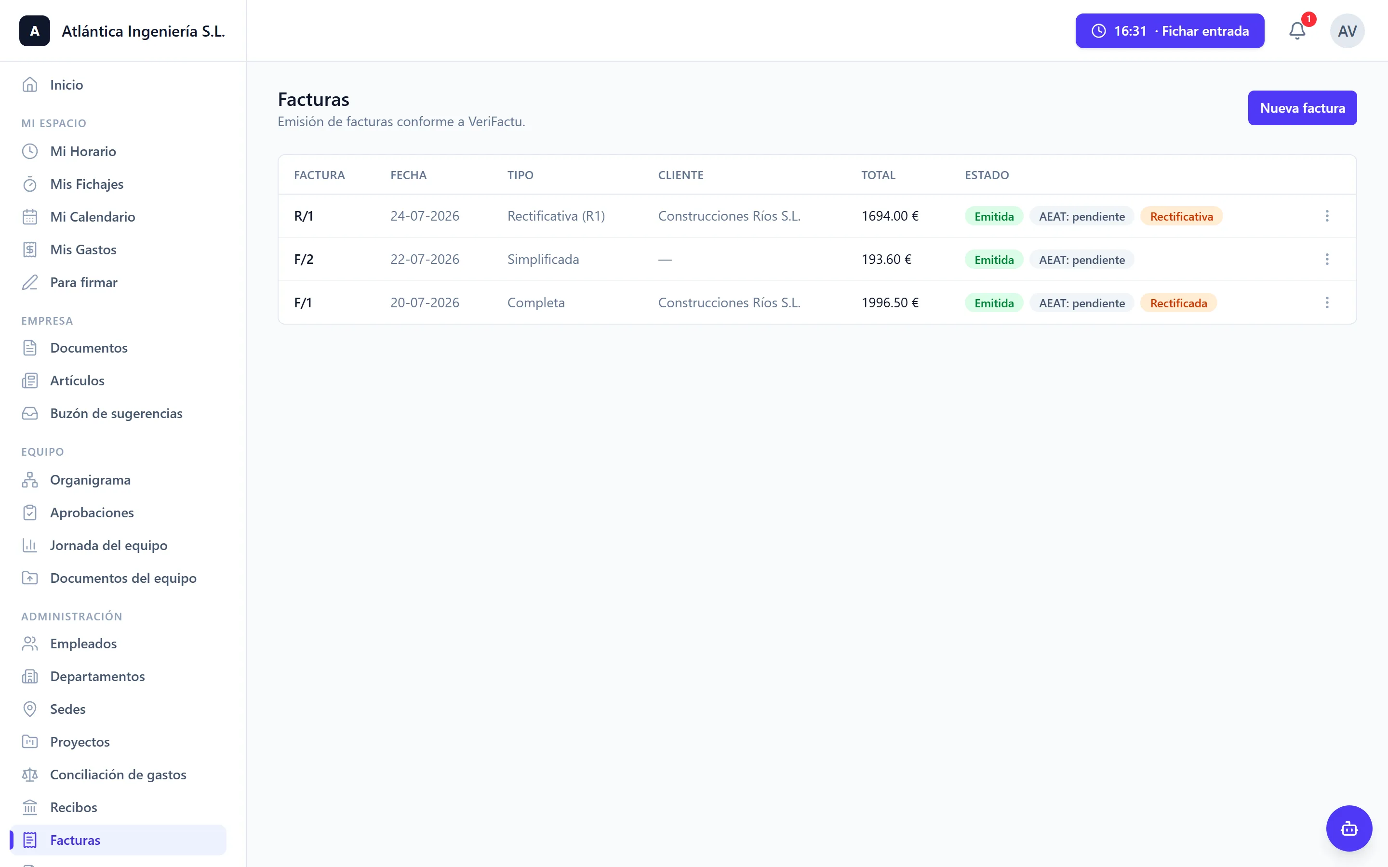Open the options menu for invoice R/1
This screenshot has height=867, width=1388.
point(1327,216)
